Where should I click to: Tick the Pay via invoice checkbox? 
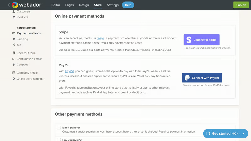click(59, 140)
